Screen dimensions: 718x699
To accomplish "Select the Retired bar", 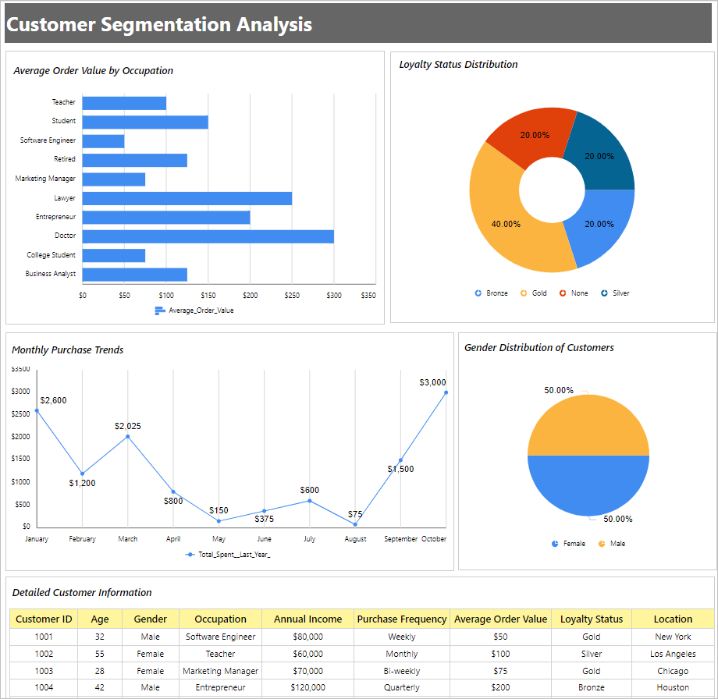I will click(x=134, y=160).
